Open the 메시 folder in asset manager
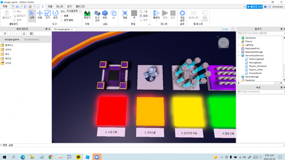The image size is (285, 160). point(5,54)
